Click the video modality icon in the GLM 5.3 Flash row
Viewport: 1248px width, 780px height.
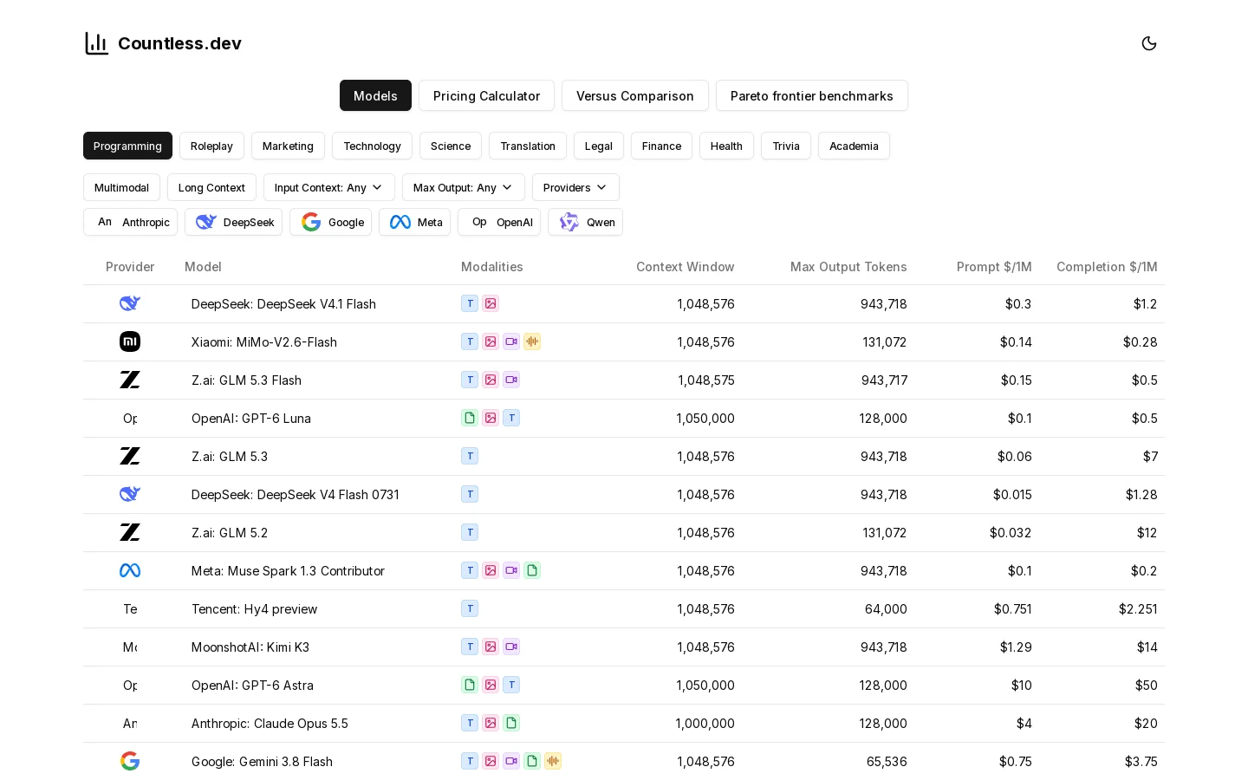(x=511, y=380)
